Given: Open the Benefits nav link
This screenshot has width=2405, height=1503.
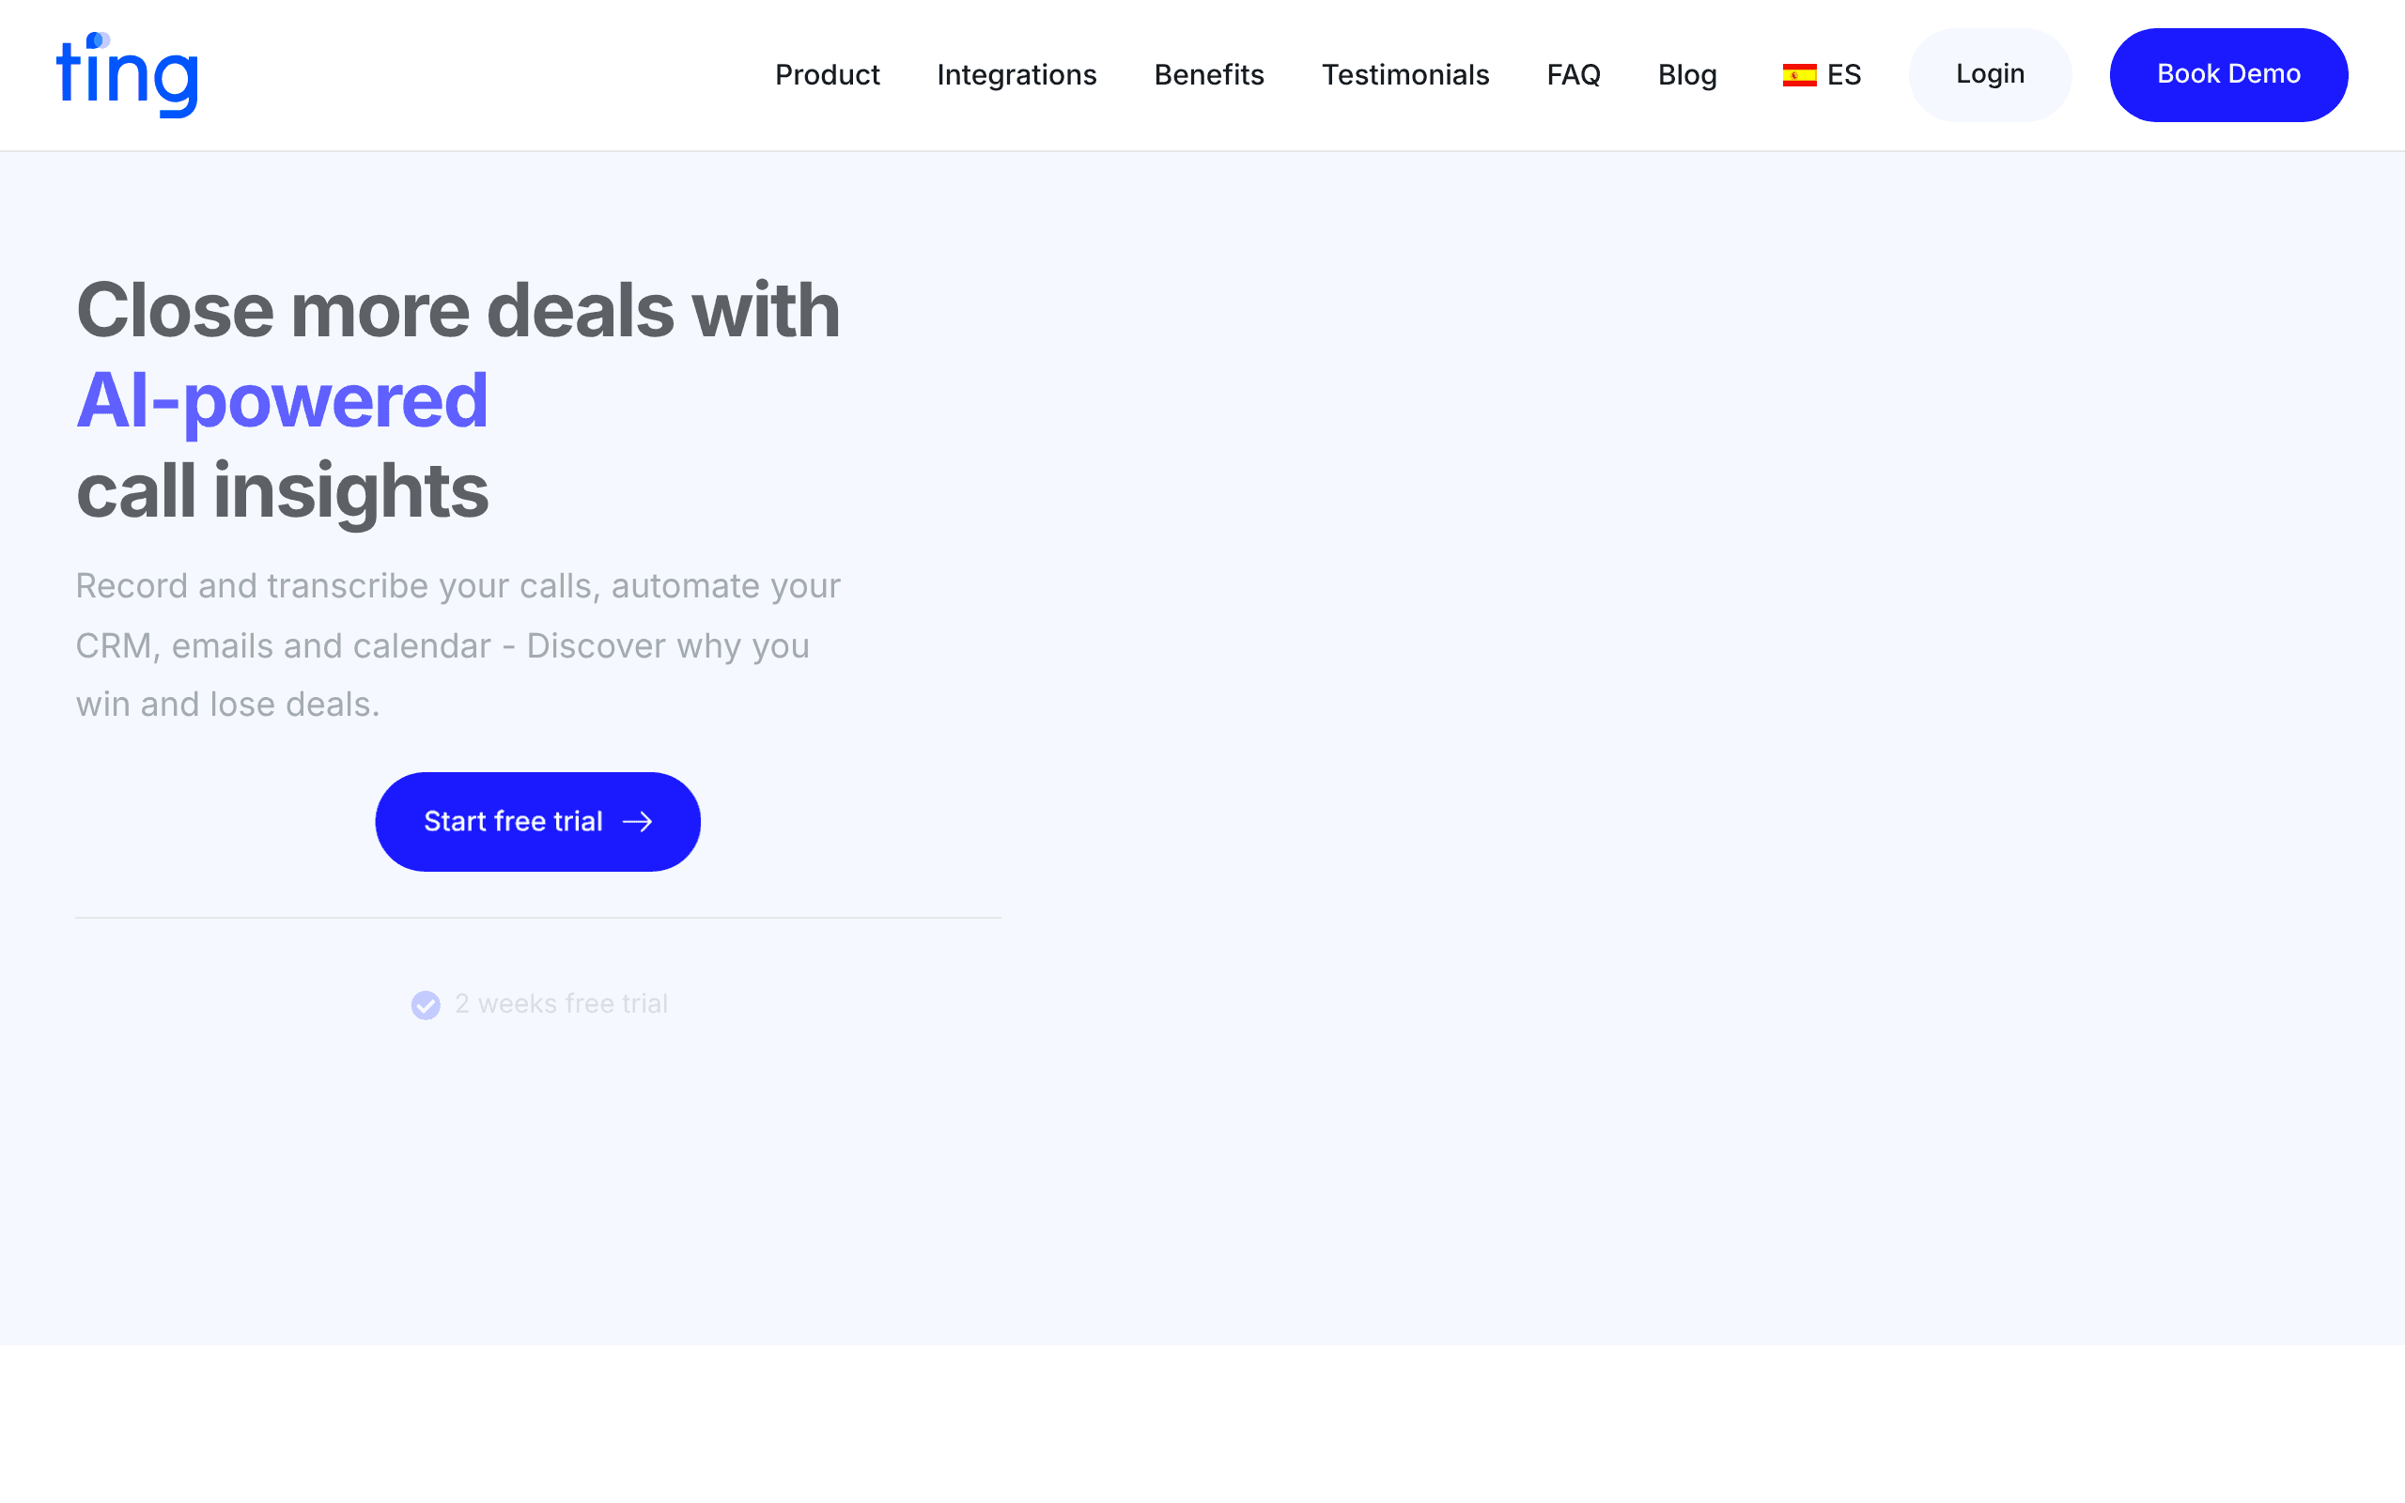Looking at the screenshot, I should click(x=1208, y=74).
